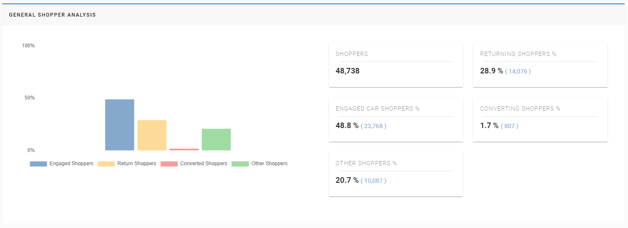Click the Engaged Shoppers legend label
This screenshot has height=228, width=628.
[x=71, y=164]
